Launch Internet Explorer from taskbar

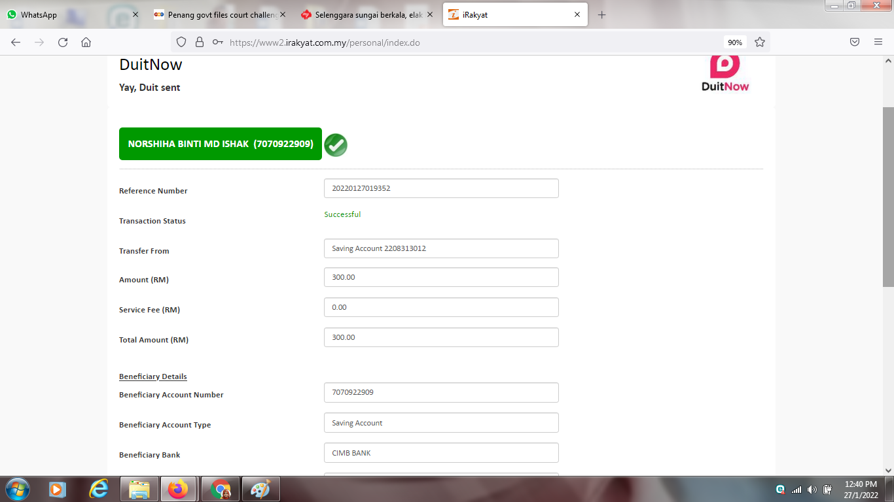[x=99, y=489]
